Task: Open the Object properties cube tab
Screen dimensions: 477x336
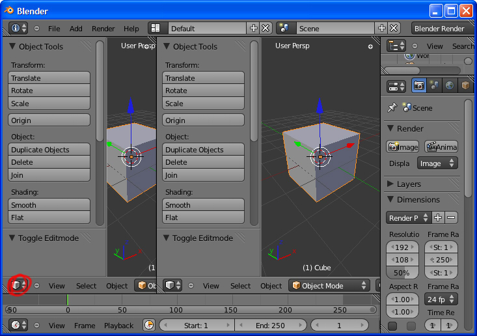Action: 465,86
